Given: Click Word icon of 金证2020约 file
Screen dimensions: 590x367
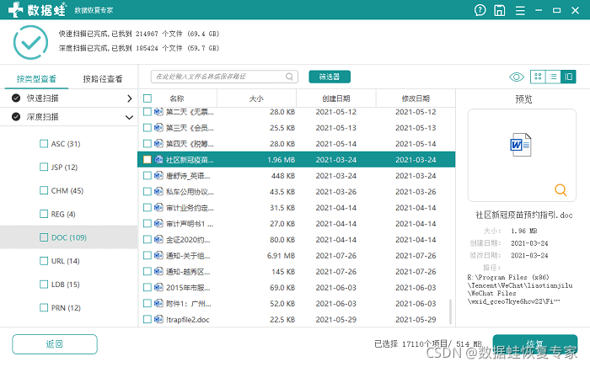Looking at the screenshot, I should pos(158,239).
